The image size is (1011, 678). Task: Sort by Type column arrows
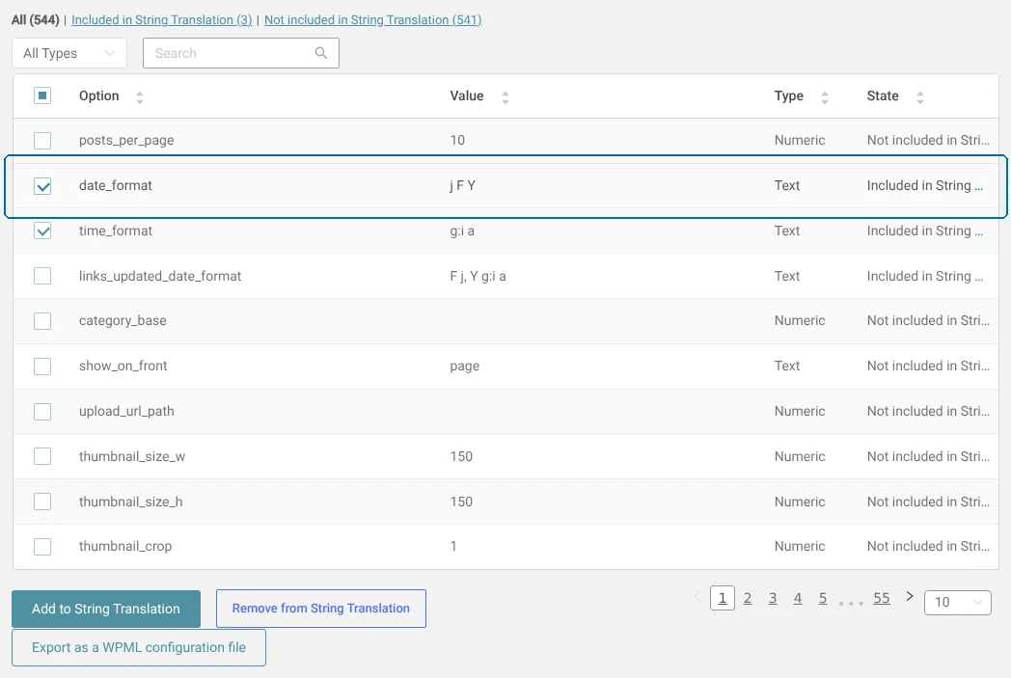point(824,97)
